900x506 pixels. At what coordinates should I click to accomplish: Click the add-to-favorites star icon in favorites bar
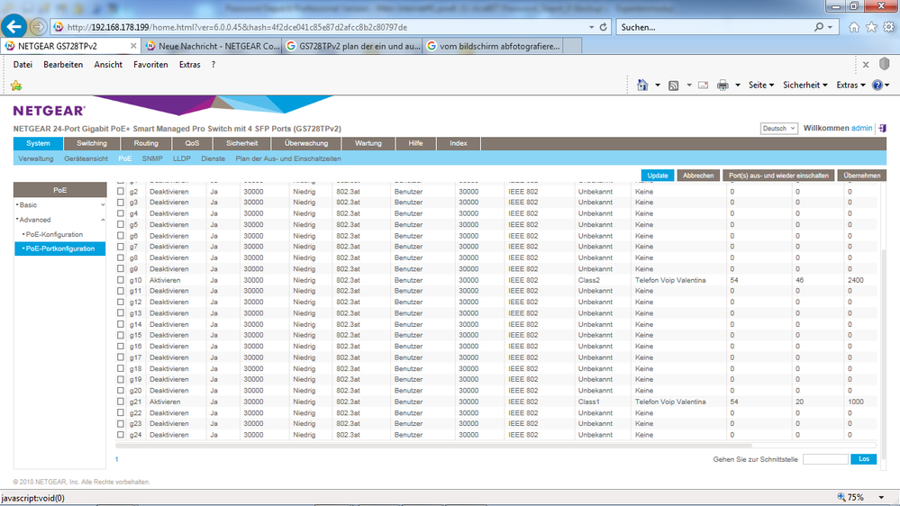(16, 86)
